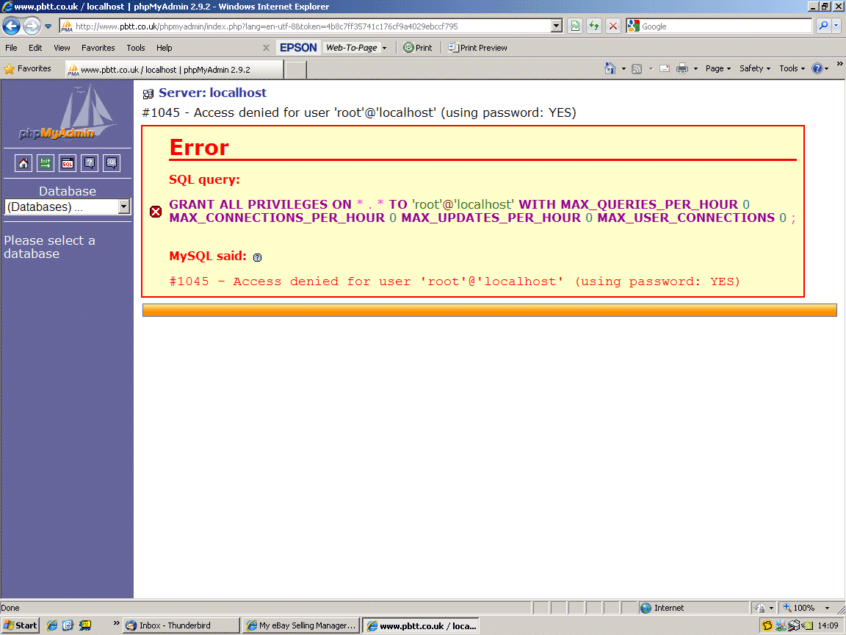
Task: Click the 'Please select a database' text
Action: pyautogui.click(x=50, y=247)
